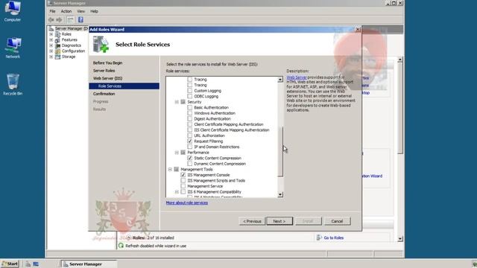Viewport: 477px width, 268px height.
Task: Click the second quick launch icon on taskbar
Action: tap(36, 264)
